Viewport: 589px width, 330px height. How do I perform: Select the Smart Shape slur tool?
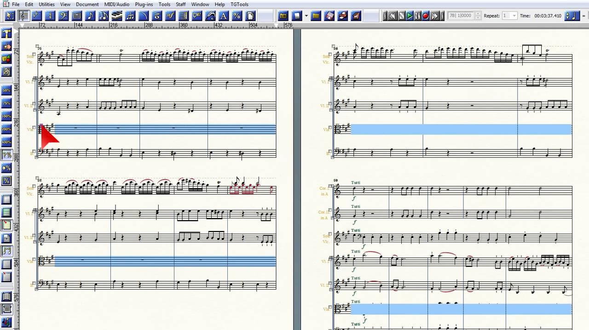(x=143, y=16)
